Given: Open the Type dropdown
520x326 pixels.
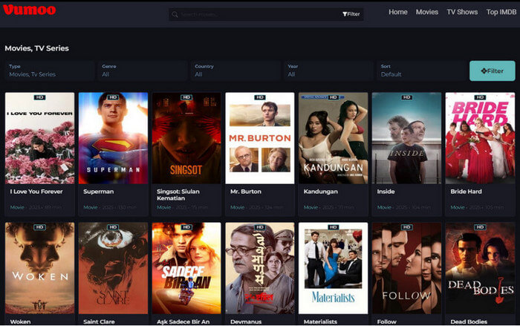Looking at the screenshot, I should tap(49, 71).
